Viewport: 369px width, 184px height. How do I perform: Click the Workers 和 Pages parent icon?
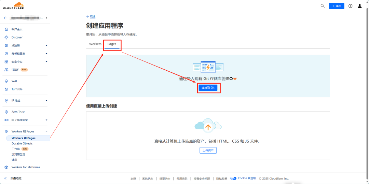[6, 131]
